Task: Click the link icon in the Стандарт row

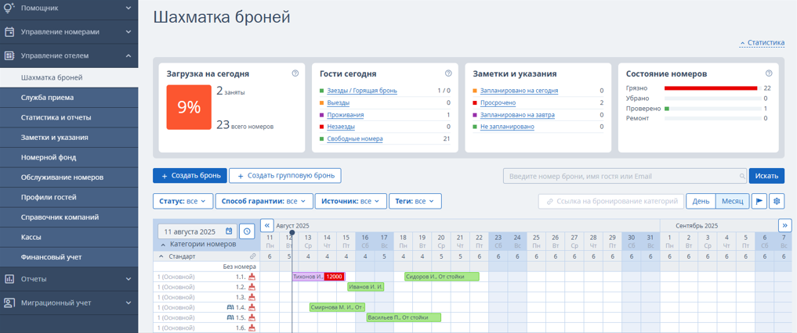Action: (252, 256)
